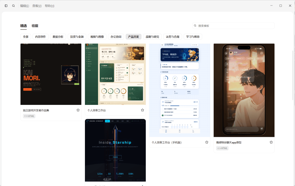Maximize the application window
Viewport: 295px width, 186px height.
[281, 6]
